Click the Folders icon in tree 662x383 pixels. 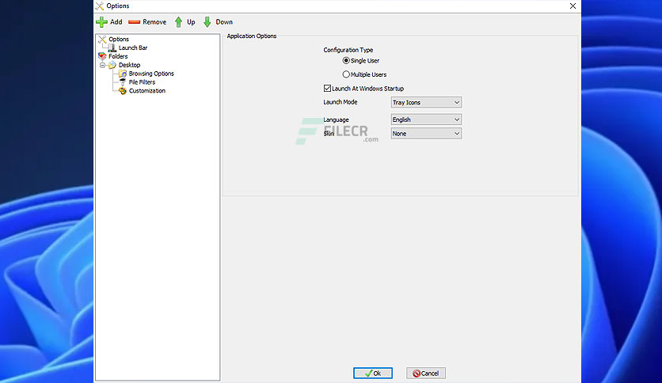(x=102, y=56)
